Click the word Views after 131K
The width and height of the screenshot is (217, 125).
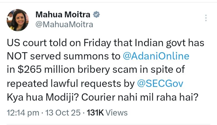point(117,113)
